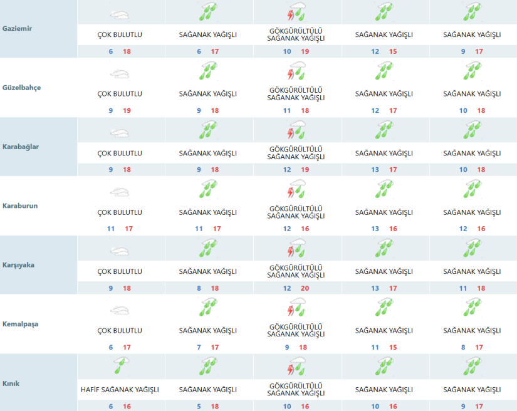517x411 pixels.
Task: Click the HAFİF SAĞANAK YAĞIŞLI label
Action: (x=120, y=390)
